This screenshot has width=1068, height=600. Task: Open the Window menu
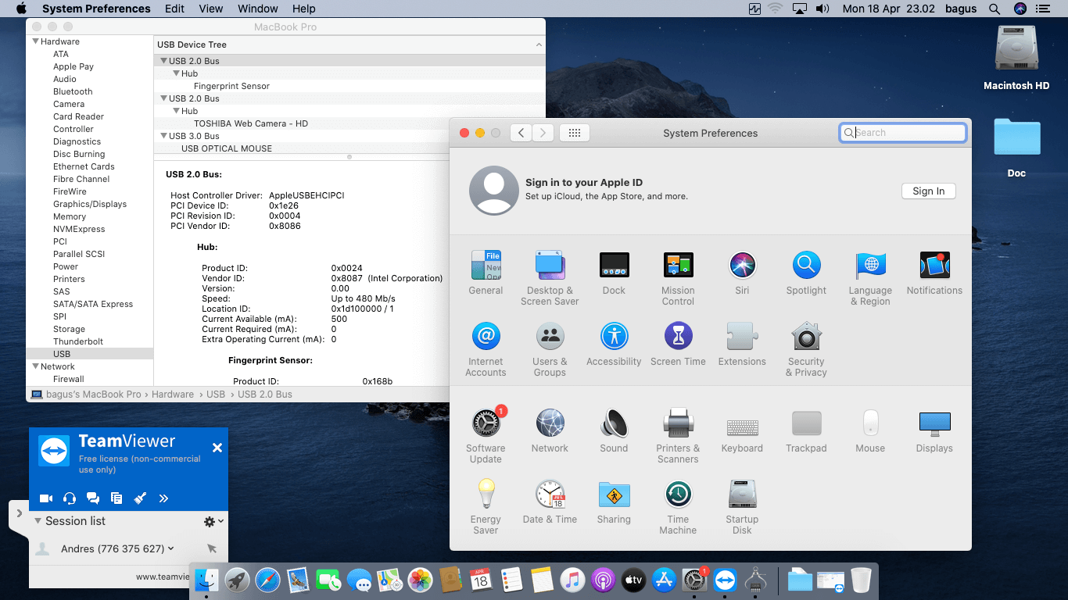pos(257,9)
